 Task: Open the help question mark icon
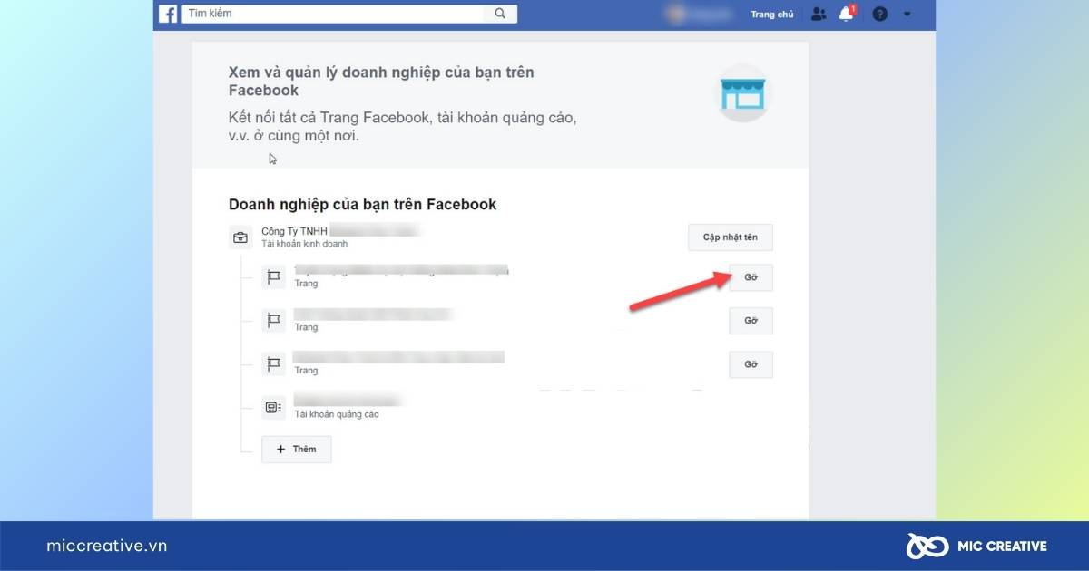(x=879, y=14)
